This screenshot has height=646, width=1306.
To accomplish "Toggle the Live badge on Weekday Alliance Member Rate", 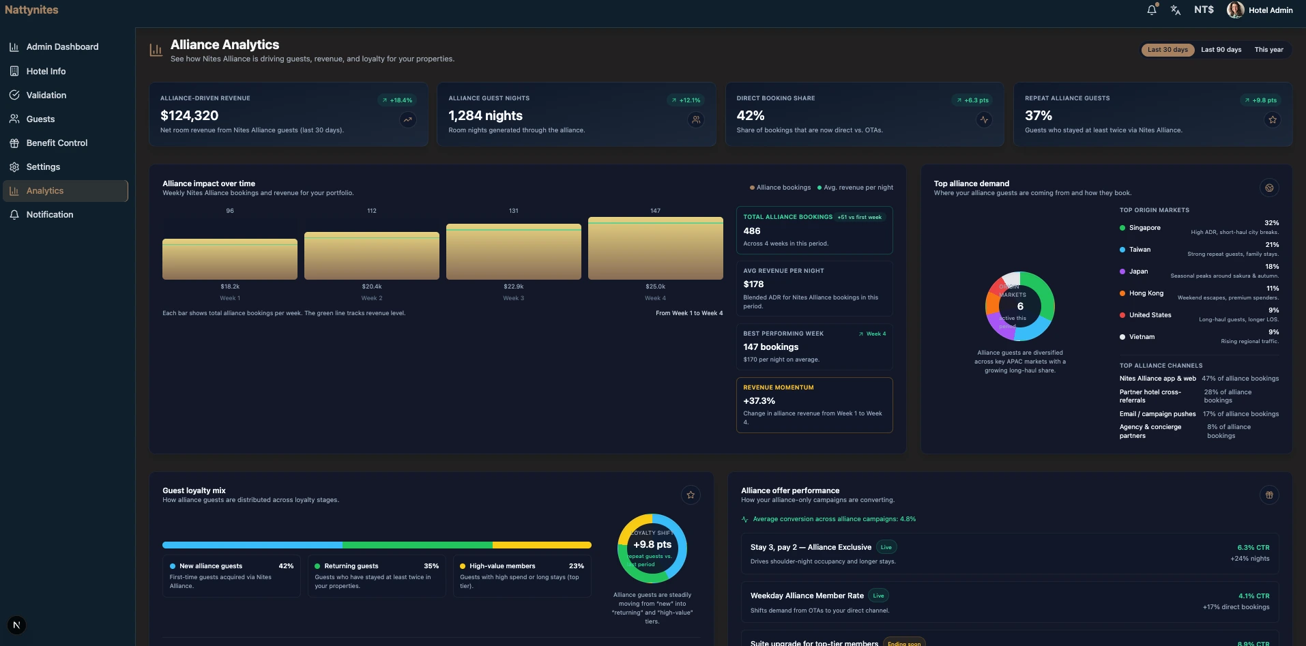I will [878, 596].
